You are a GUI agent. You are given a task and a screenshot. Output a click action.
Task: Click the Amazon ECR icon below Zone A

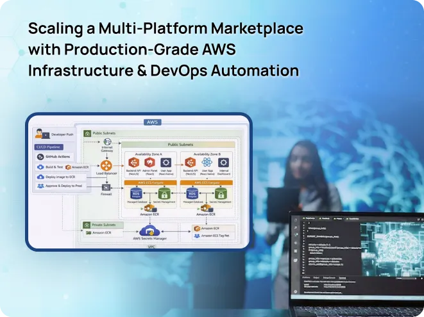point(150,208)
